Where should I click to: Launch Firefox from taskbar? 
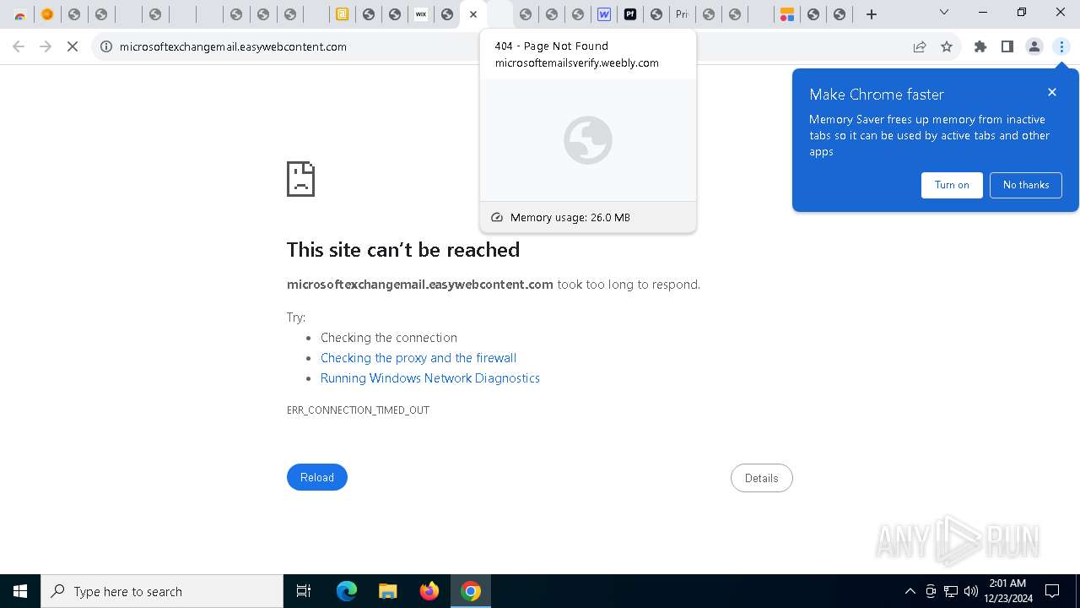click(429, 591)
